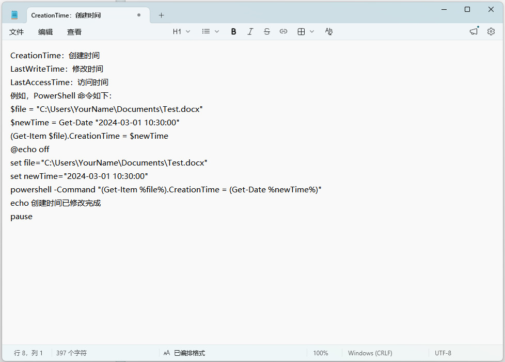505x362 pixels.
Task: Minimize the Notepad window
Action: [444, 10]
